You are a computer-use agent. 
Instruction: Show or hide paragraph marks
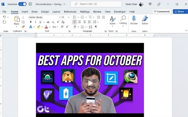coord(96,27)
